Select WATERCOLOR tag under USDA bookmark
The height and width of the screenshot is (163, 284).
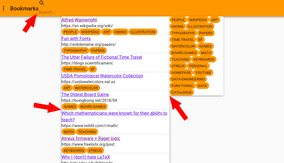86,88
